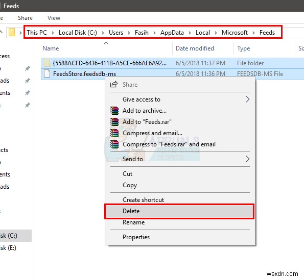Screen dimensions: 304x279
Task: Open the 'cts' item in the sidebar
Action: click(x=4, y=150)
